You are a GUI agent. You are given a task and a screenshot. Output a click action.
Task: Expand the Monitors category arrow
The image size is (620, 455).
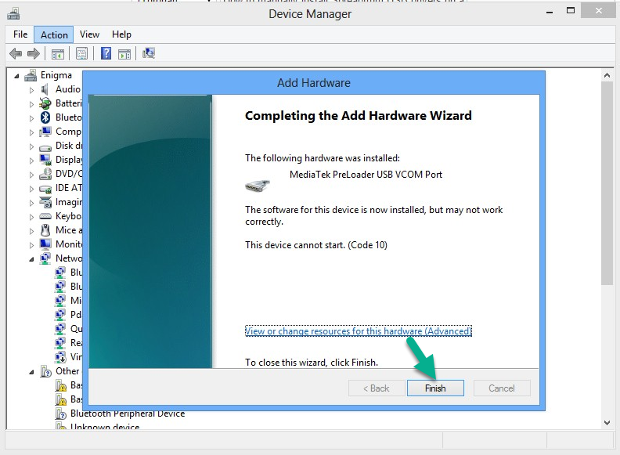[x=31, y=245]
